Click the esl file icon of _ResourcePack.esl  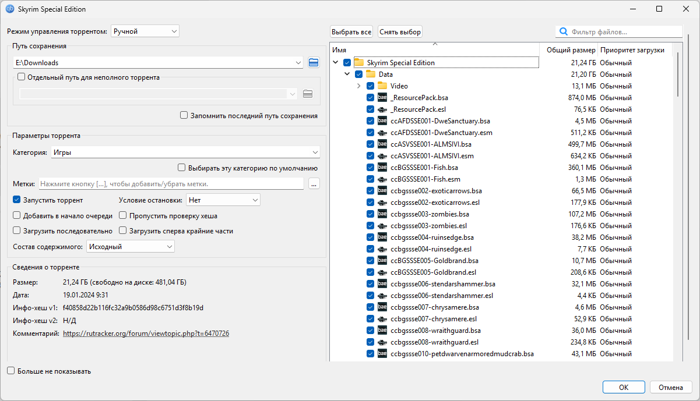point(382,109)
